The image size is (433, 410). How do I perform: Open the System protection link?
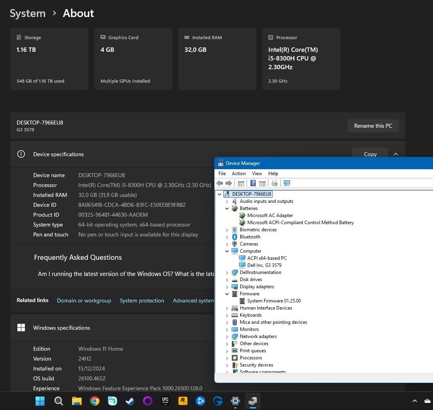(x=142, y=300)
